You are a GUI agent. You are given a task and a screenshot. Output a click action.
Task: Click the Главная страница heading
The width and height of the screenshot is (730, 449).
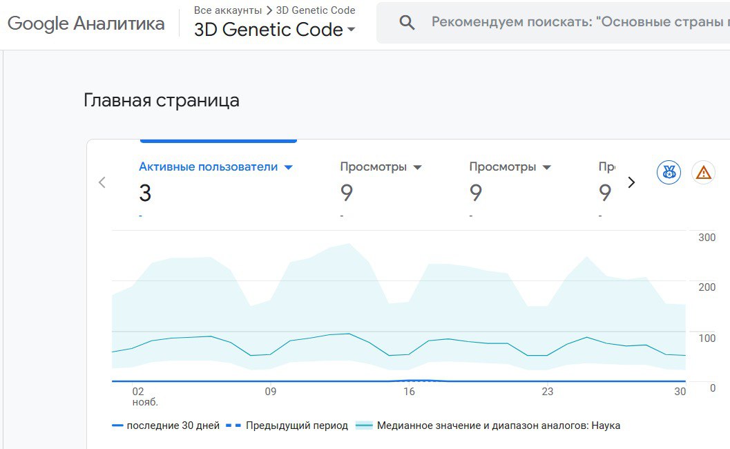pos(162,100)
